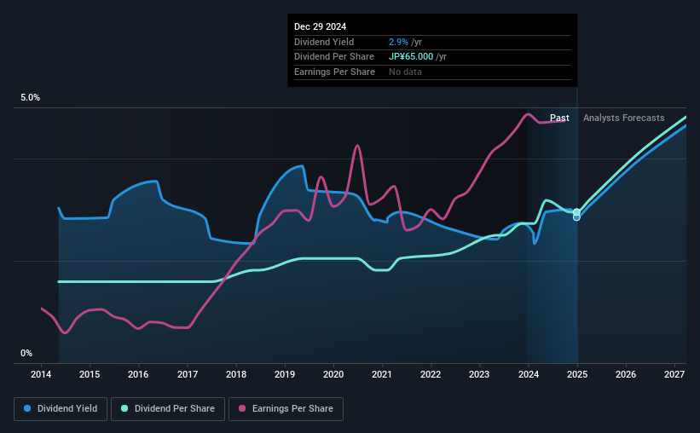Select the 2021 x-axis label
700x433 pixels.
click(382, 374)
